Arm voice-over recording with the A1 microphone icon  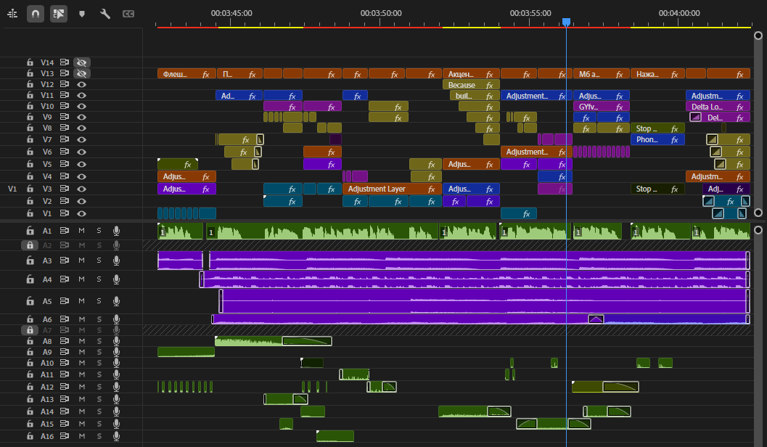[x=116, y=231]
